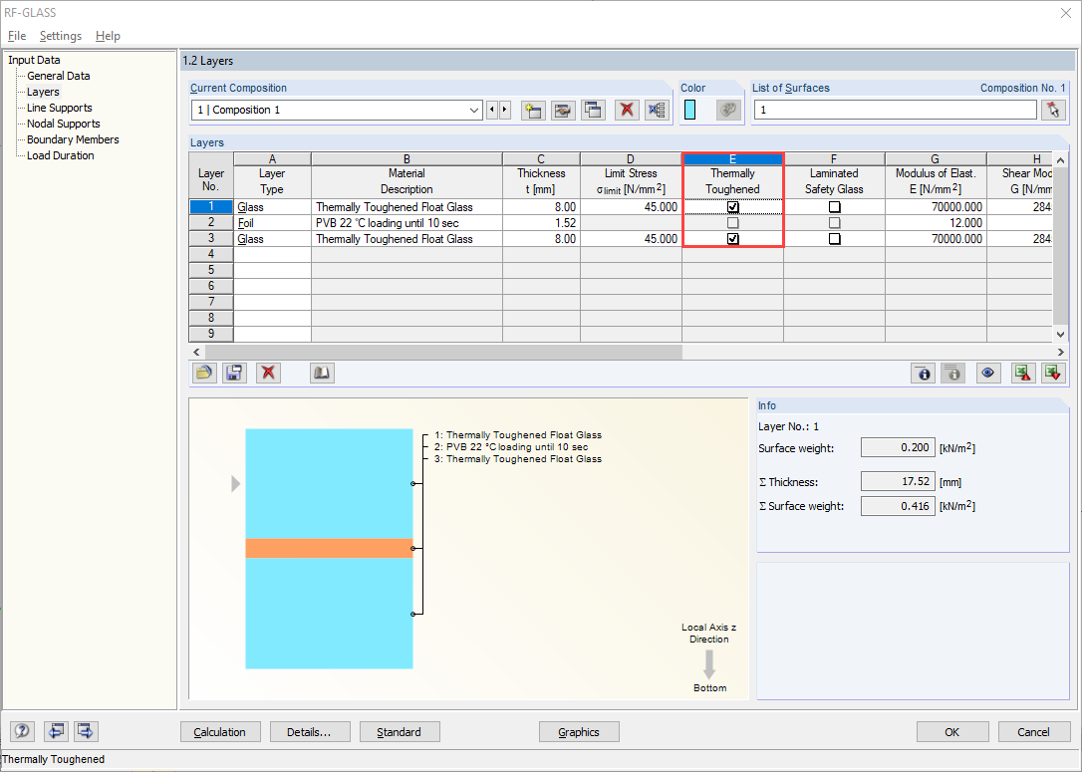Click row header for layer 3
Screen dimensions: 1082x772
211,239
